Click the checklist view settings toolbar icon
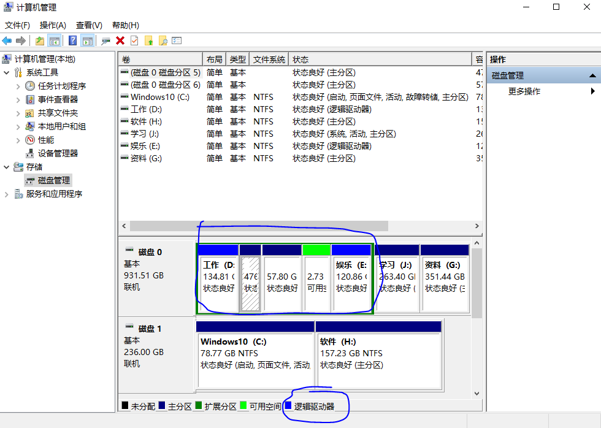This screenshot has height=428, width=601. tap(177, 40)
